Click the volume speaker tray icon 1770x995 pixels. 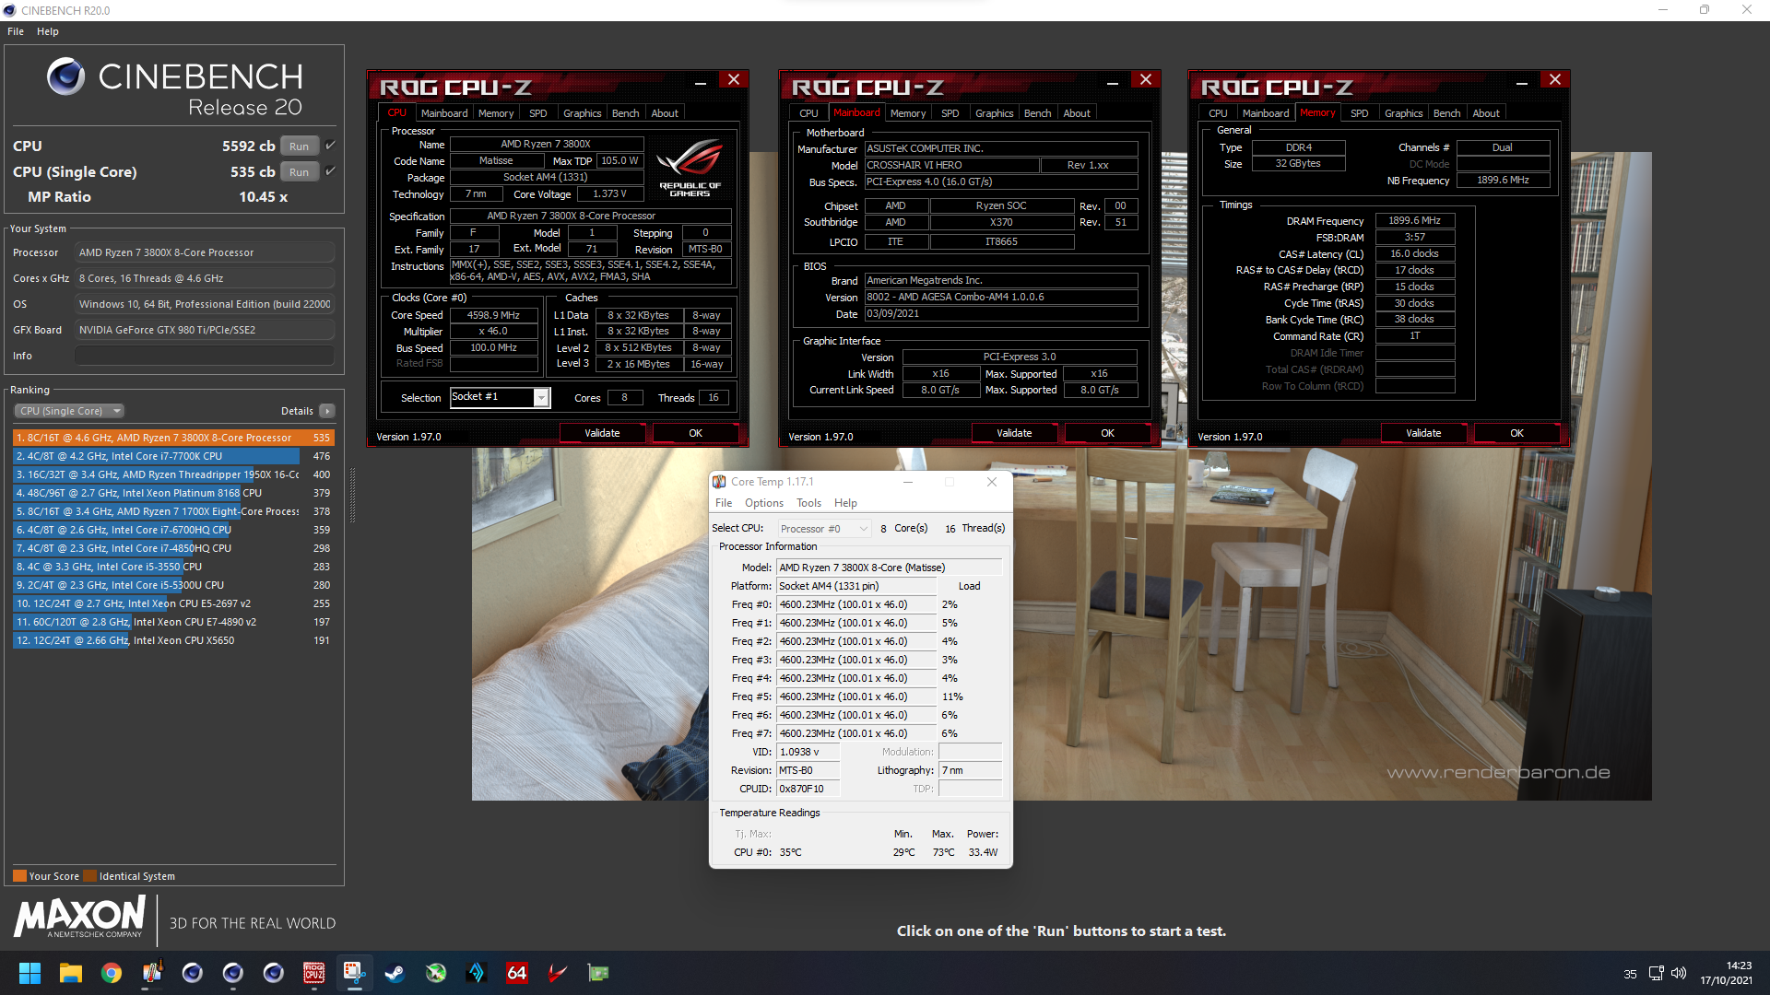[1679, 973]
